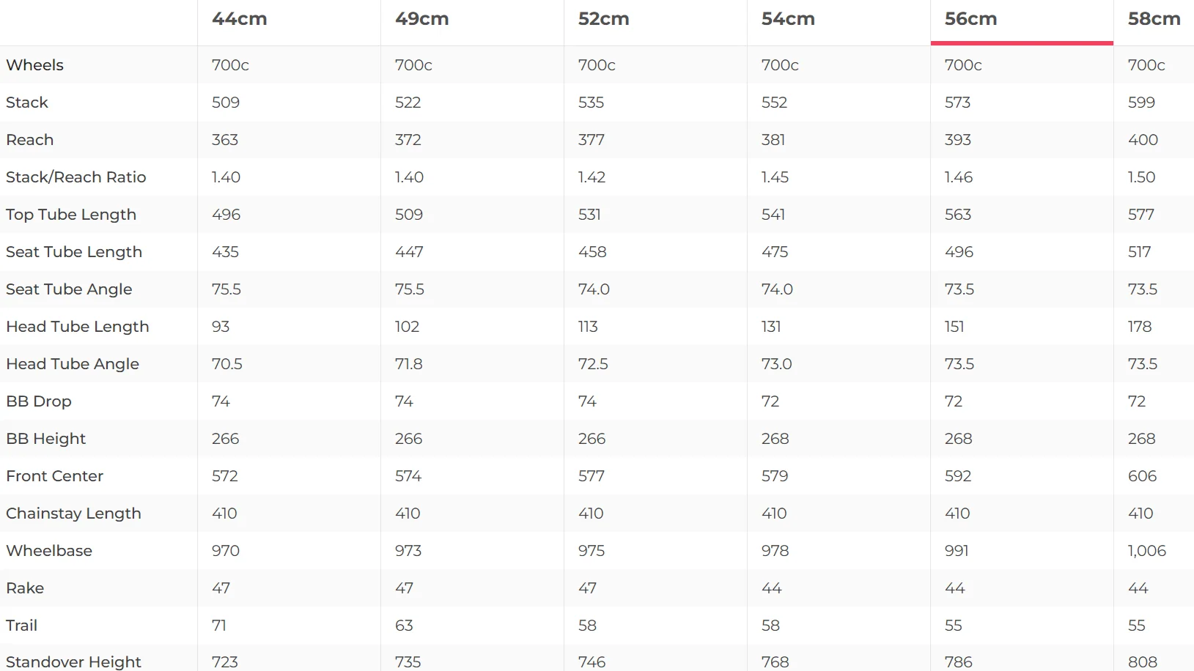Click the Head Tube Length row label

click(x=78, y=327)
